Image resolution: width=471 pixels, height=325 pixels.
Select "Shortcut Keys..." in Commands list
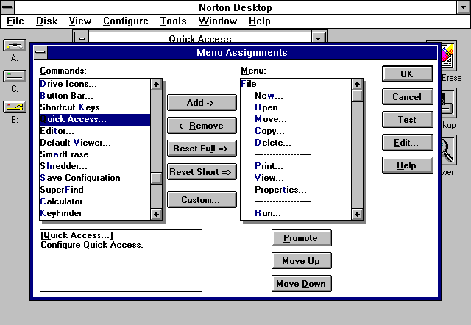click(x=95, y=107)
